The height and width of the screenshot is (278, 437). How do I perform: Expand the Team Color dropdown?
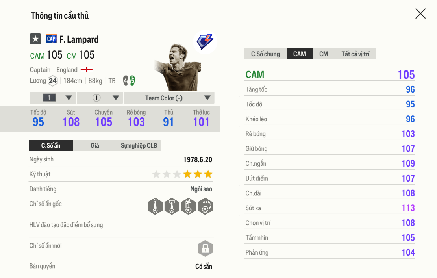(x=169, y=98)
